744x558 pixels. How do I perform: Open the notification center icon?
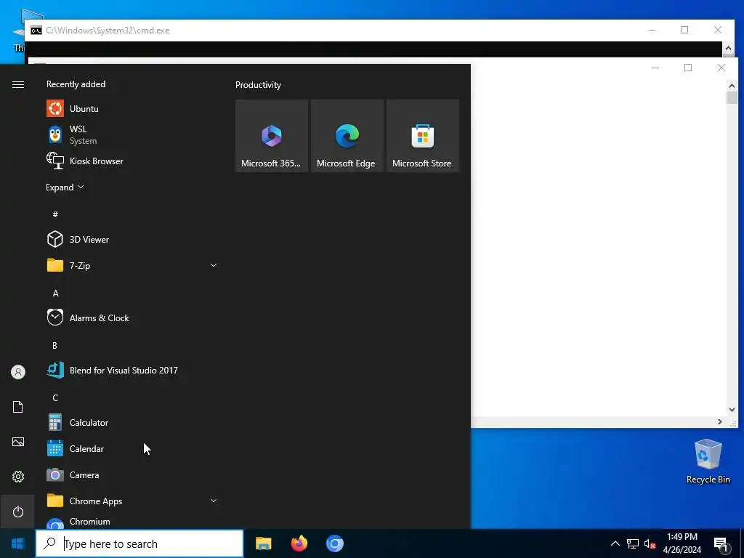[721, 544]
